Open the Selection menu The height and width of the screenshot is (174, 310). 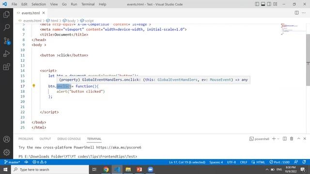pos(39,4)
